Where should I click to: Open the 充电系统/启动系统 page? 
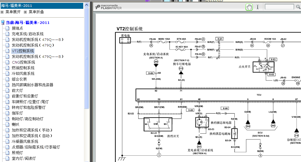click(28, 34)
